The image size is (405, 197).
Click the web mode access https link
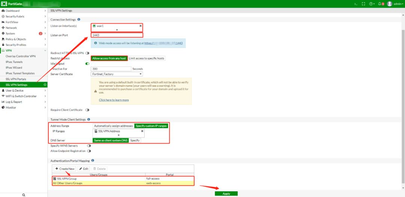click(x=163, y=43)
